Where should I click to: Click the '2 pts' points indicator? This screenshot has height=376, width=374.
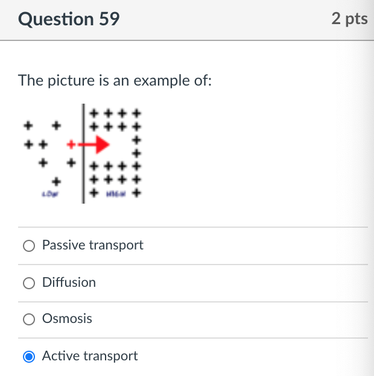point(349,19)
